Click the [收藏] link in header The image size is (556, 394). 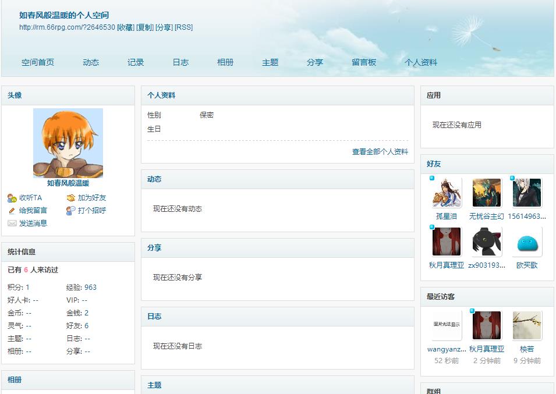tap(126, 27)
